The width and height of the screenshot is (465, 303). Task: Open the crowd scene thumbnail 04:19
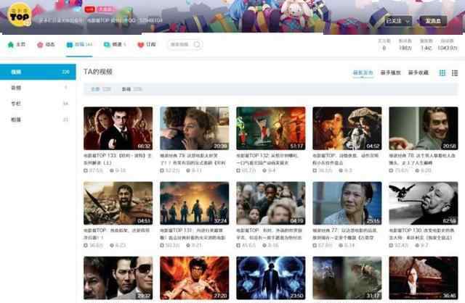click(271, 203)
